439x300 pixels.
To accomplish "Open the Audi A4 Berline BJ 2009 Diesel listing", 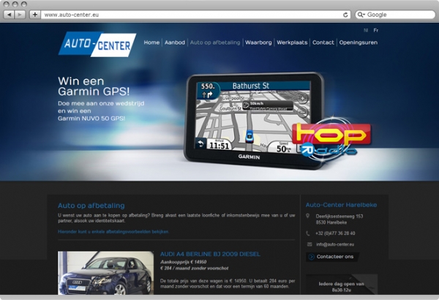I will coord(210,254).
